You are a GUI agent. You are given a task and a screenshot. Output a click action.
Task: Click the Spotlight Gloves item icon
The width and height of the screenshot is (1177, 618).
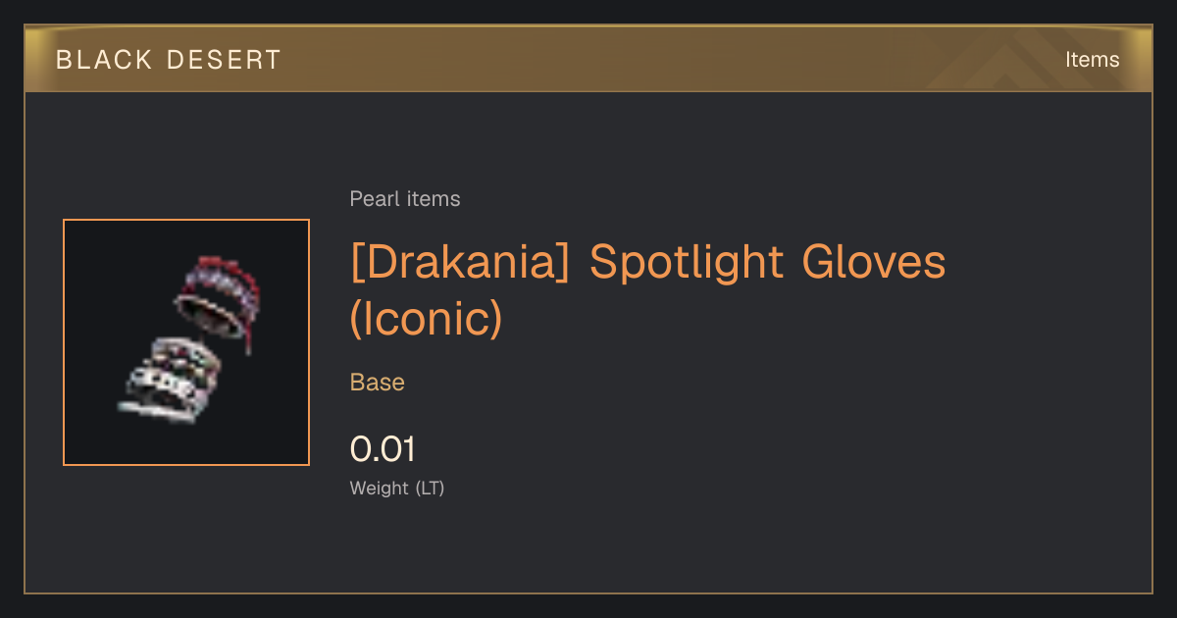tap(186, 342)
